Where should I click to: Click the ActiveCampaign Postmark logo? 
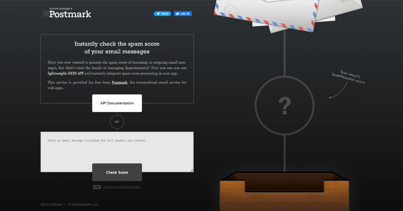click(67, 12)
